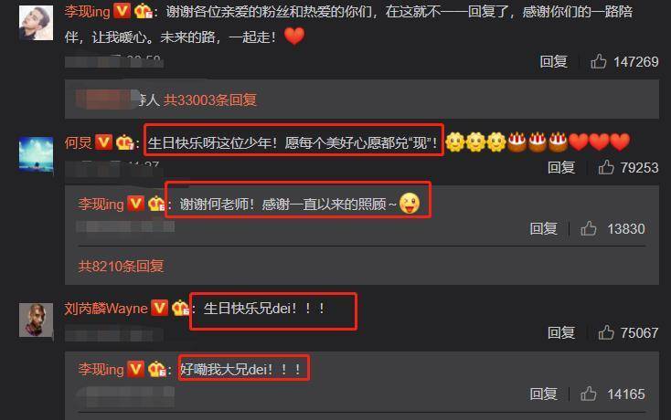
Task: Reply to 何炅's birthday comment
Action: 561,167
